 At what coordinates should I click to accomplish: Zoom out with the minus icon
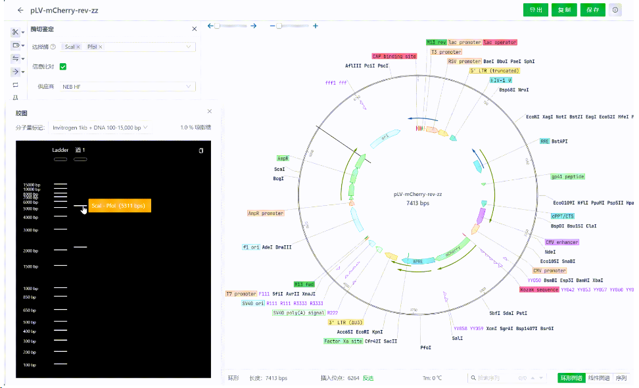(x=272, y=26)
